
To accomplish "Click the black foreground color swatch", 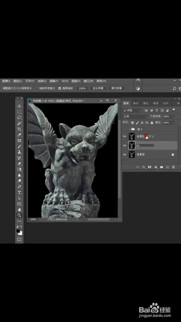I will [x=18, y=231].
